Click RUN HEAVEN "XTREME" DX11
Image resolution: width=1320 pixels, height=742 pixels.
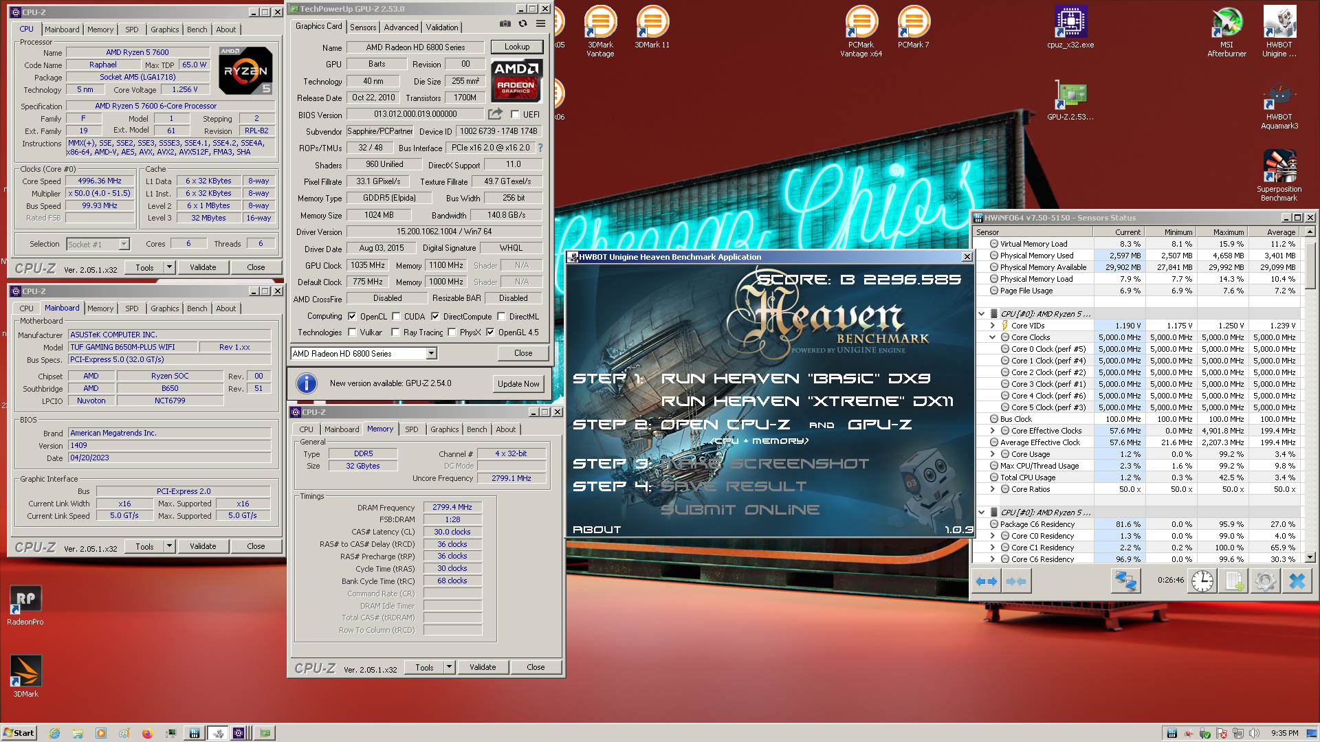[807, 401]
